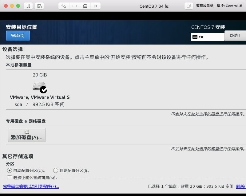Open the VM snapshot tool
This screenshot has width=246, height=196.
click(x=39, y=6)
